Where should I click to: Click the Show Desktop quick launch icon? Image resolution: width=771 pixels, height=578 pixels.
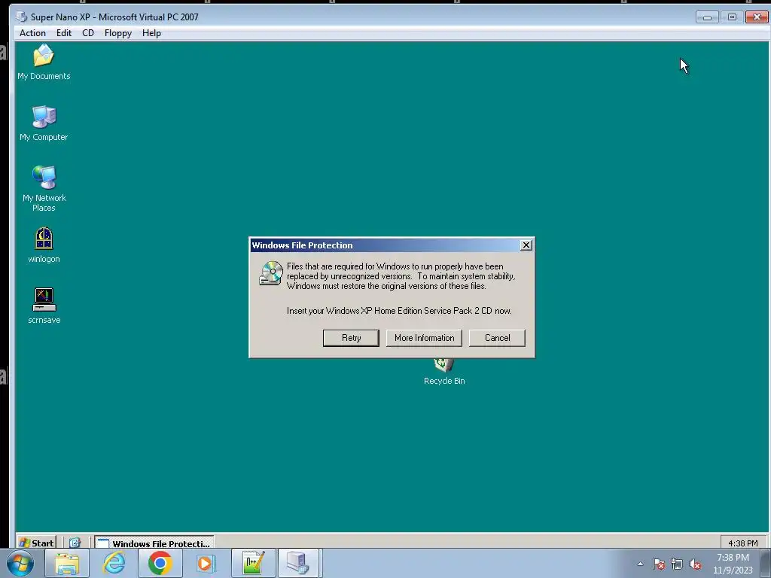[x=75, y=543]
